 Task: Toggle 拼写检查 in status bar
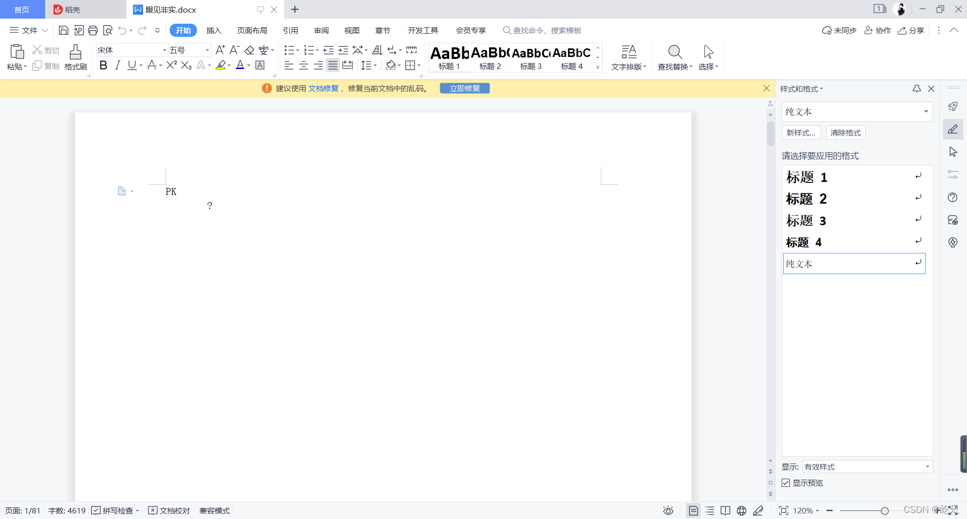pyautogui.click(x=113, y=510)
